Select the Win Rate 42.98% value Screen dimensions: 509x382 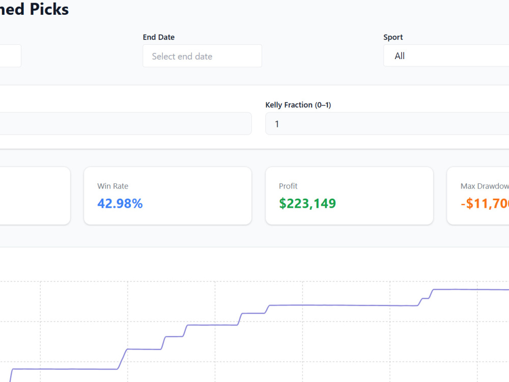[120, 203]
